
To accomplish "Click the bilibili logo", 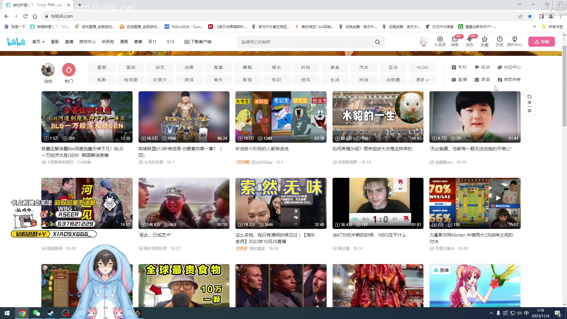I will click(16, 42).
